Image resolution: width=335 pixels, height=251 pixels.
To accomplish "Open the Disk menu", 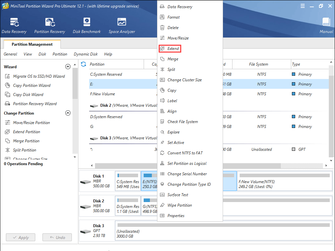I will (42, 54).
